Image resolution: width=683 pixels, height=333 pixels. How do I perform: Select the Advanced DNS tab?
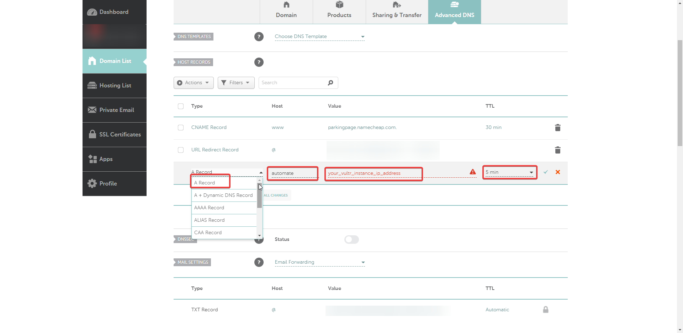(455, 12)
